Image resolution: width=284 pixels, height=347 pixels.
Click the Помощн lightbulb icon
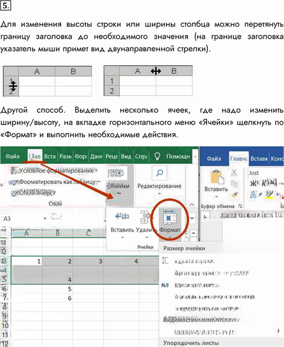(x=157, y=156)
